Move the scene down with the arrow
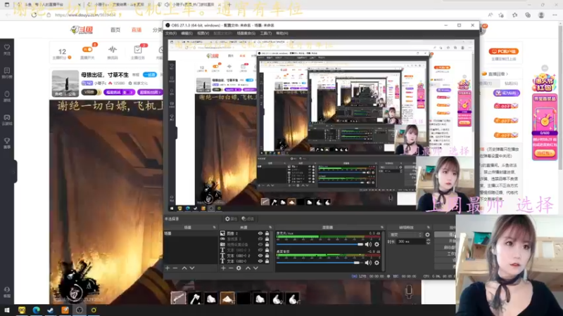This screenshot has height=316, width=563. point(192,268)
